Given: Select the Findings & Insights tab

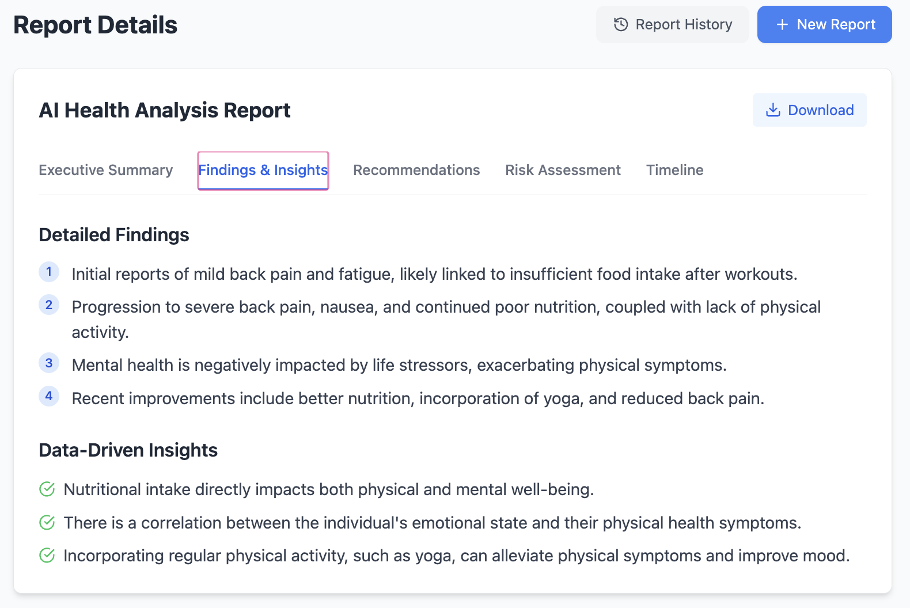Looking at the screenshot, I should click(263, 170).
